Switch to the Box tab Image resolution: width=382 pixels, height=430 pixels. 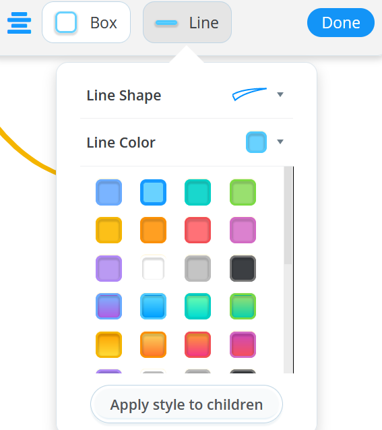(x=86, y=22)
